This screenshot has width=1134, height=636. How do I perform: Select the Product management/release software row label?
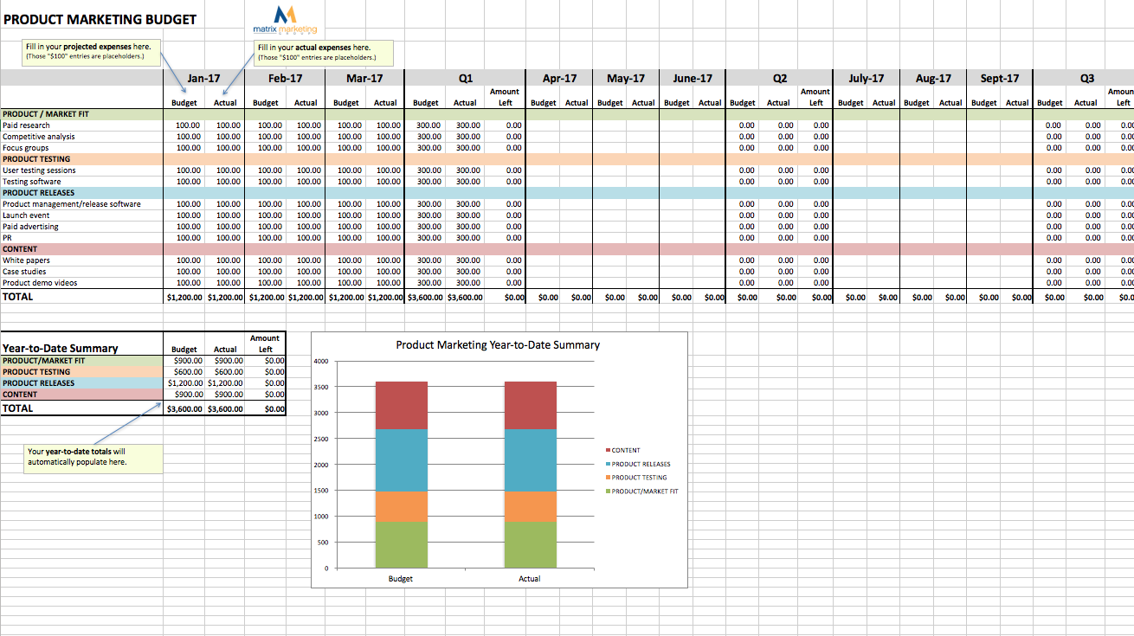coord(72,204)
